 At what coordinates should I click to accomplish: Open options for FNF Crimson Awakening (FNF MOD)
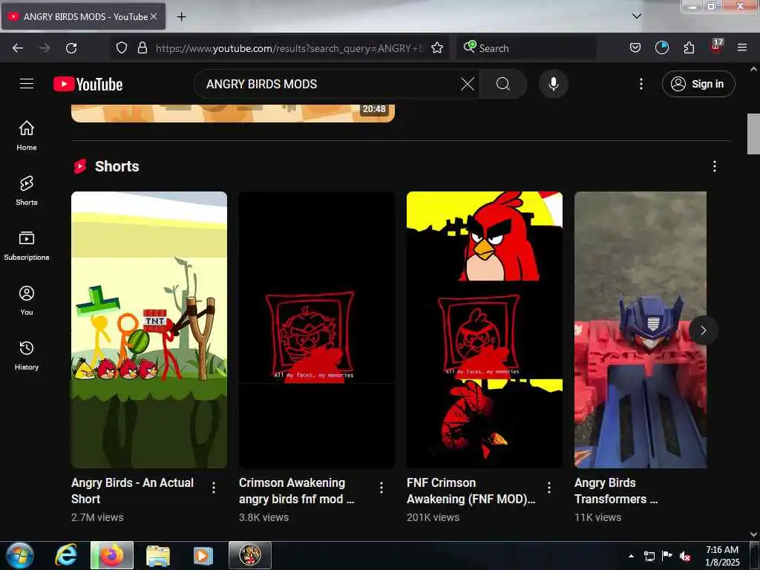[549, 488]
